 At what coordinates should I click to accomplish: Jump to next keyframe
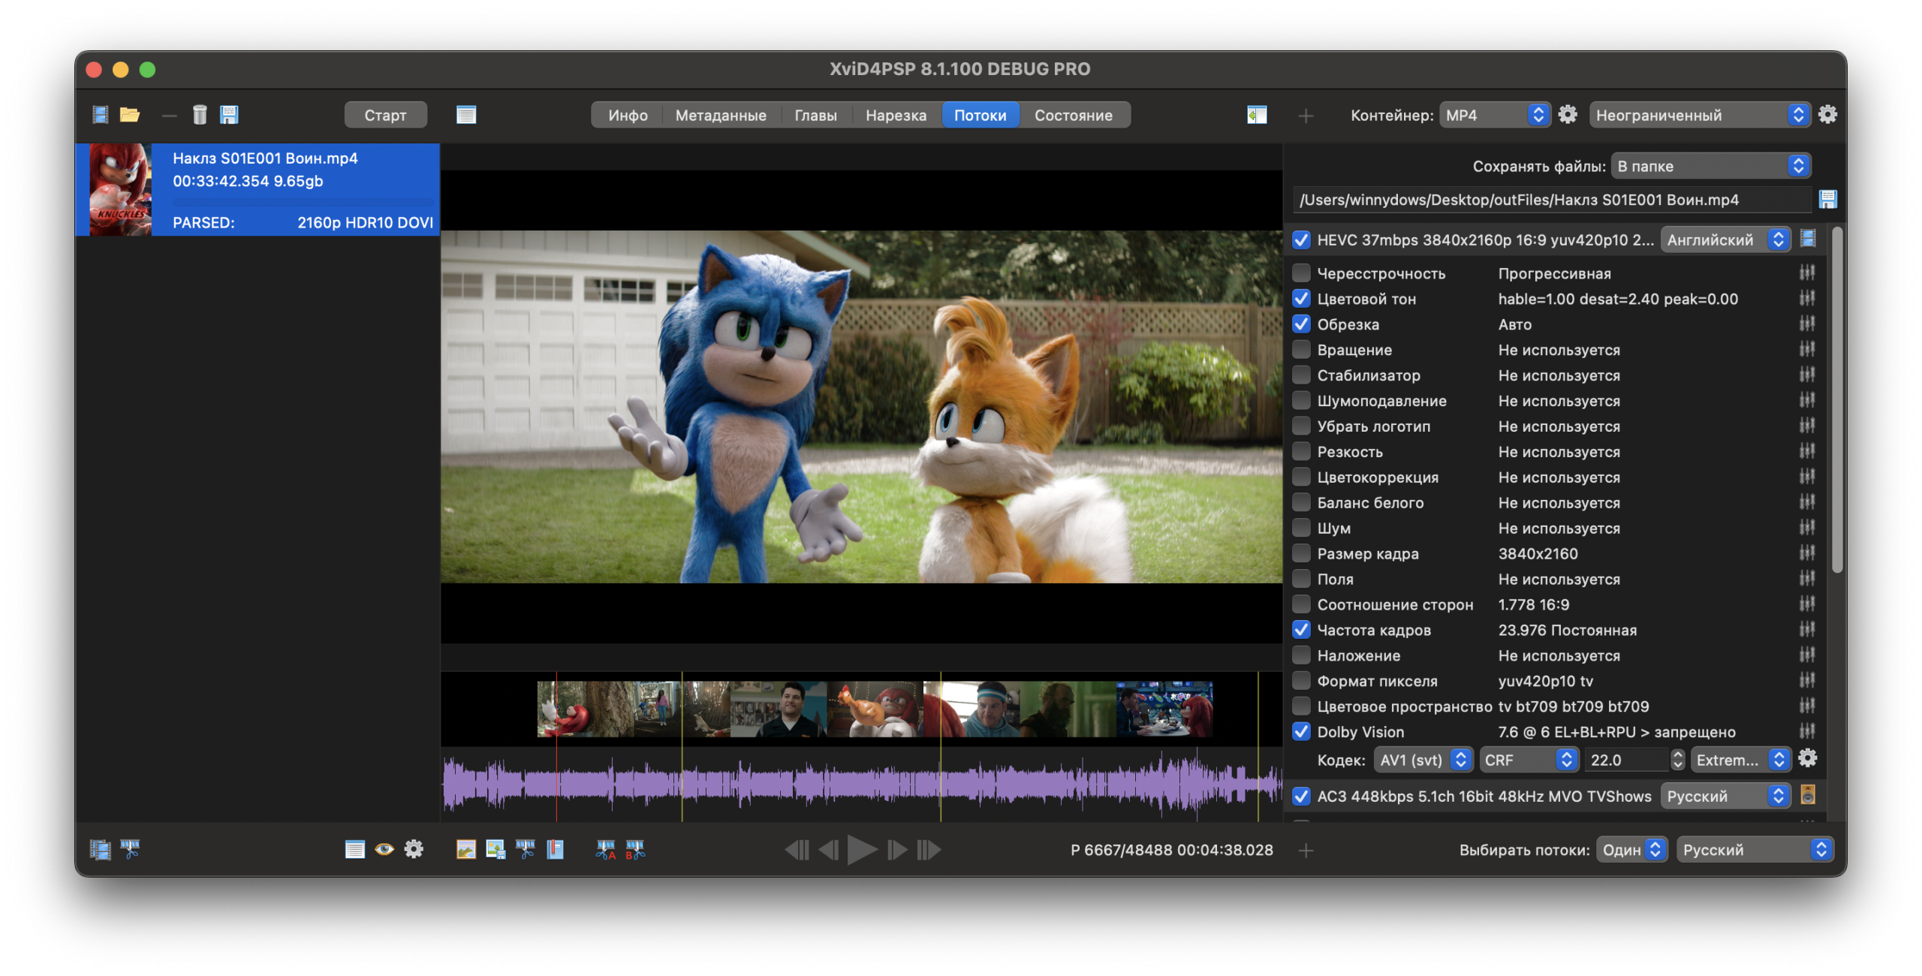(x=929, y=849)
